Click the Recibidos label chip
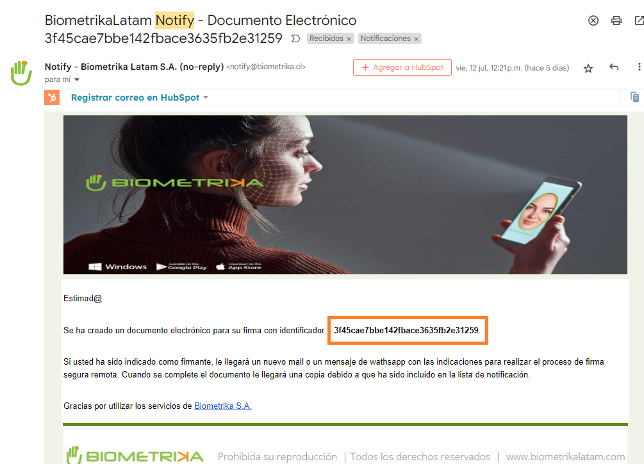 click(326, 38)
